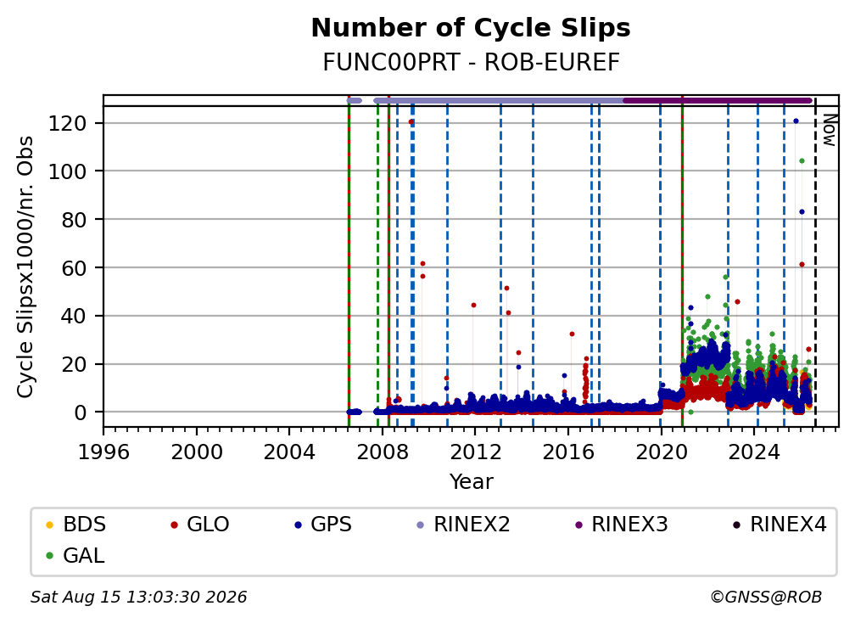
Task: Click the subtitle 'FUNC00PRT - ROB-EUREF'
Action: click(471, 63)
